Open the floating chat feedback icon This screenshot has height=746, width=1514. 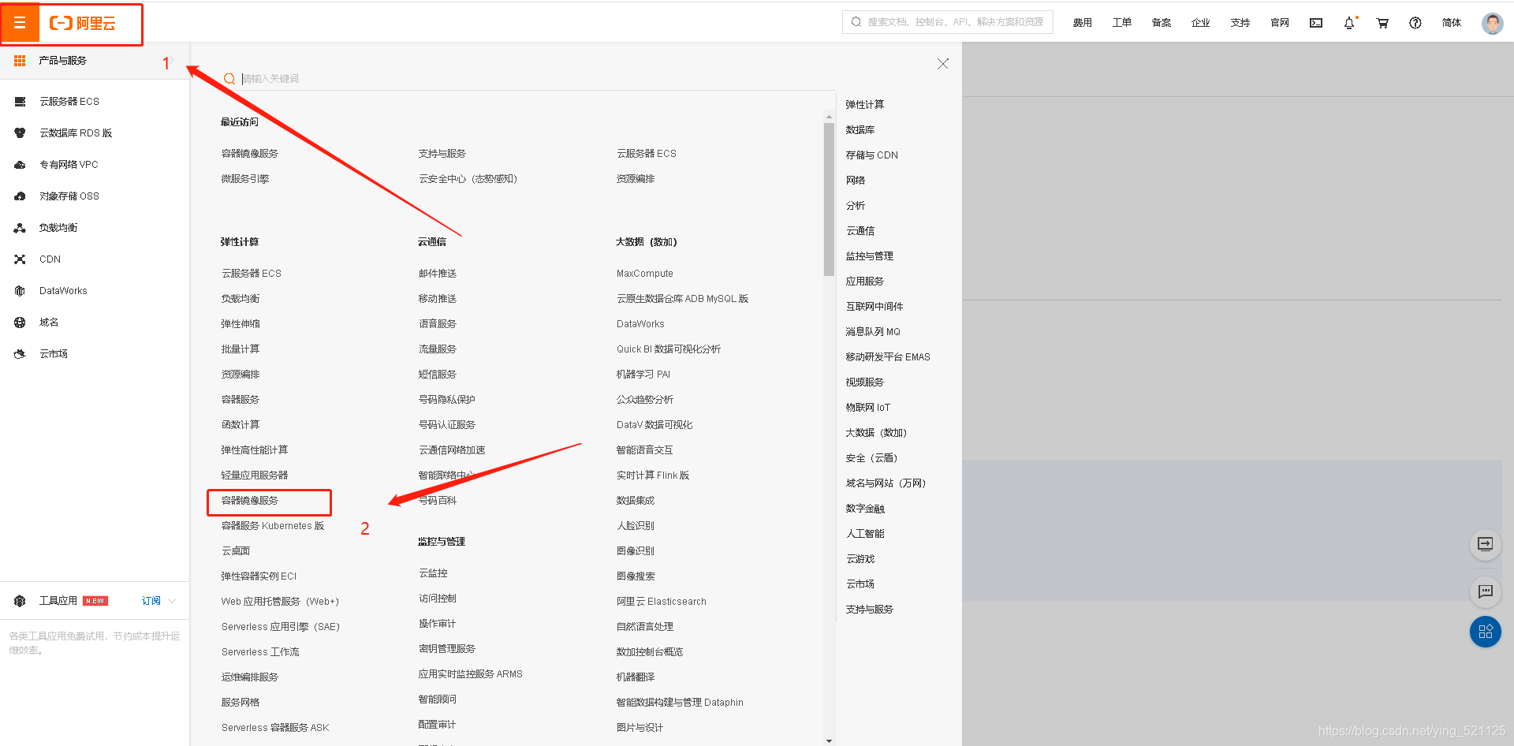point(1486,591)
